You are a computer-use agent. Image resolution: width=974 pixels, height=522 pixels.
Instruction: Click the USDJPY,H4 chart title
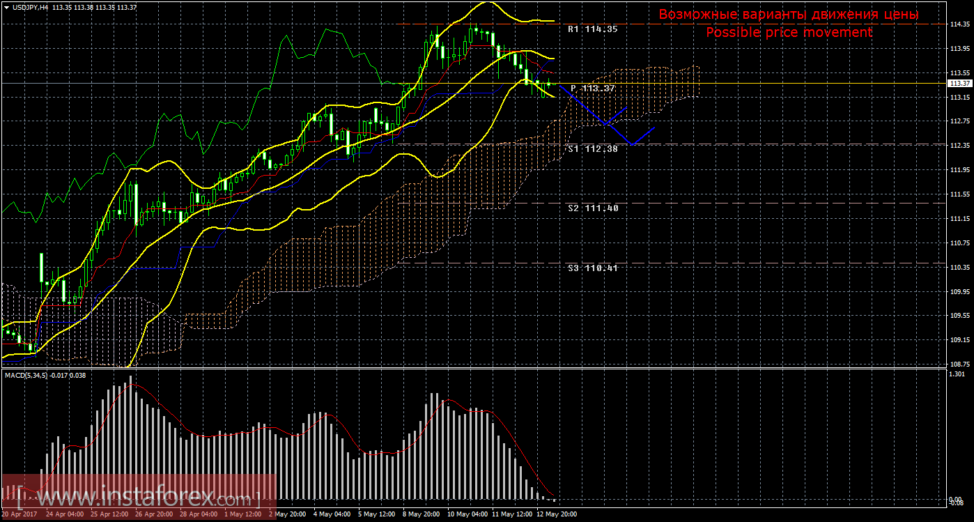(26, 7)
